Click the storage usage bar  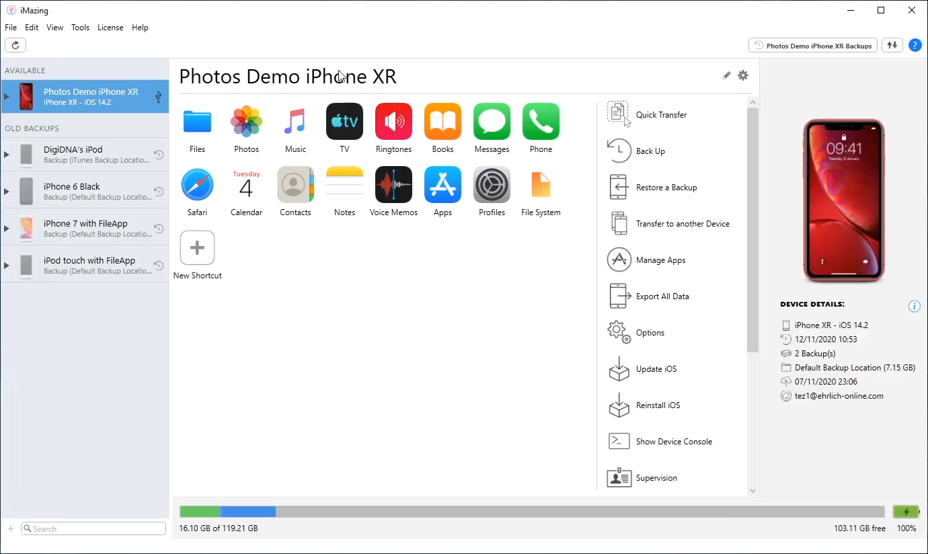[x=532, y=512]
